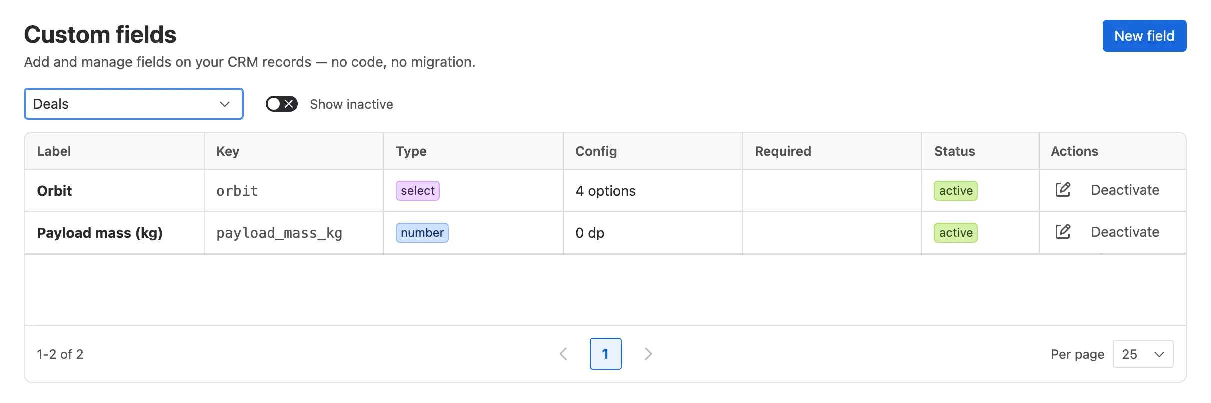The height and width of the screenshot is (403, 1211).
Task: Click the Type column header
Action: (x=473, y=151)
